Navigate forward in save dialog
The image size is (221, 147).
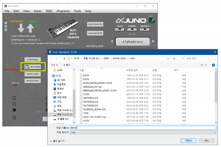56,58
